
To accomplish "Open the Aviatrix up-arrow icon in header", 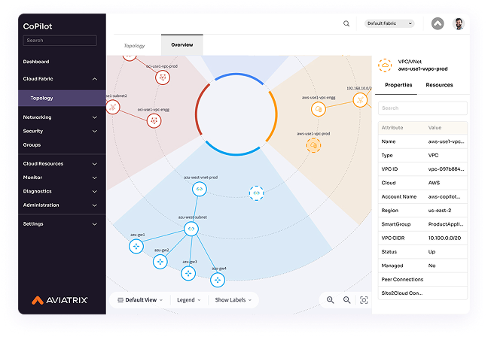I will (x=438, y=23).
